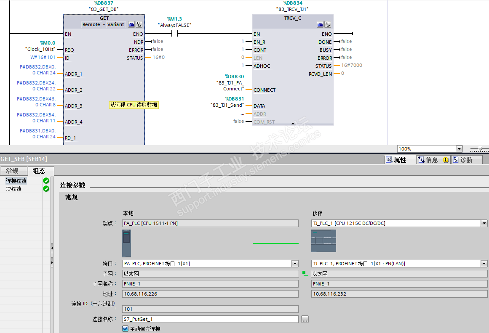The height and width of the screenshot is (333, 489).
Task: Click the TRCV_C STATUS value 16#7000
Action: coord(351,65)
